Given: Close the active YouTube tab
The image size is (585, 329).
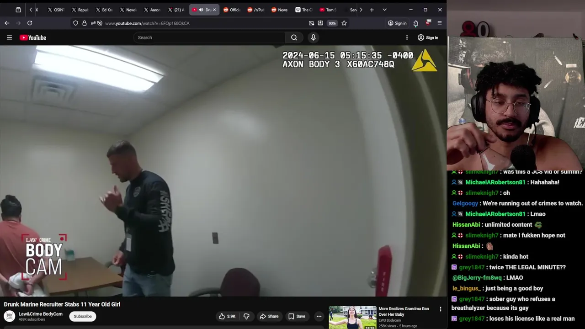Looking at the screenshot, I should pos(214,10).
